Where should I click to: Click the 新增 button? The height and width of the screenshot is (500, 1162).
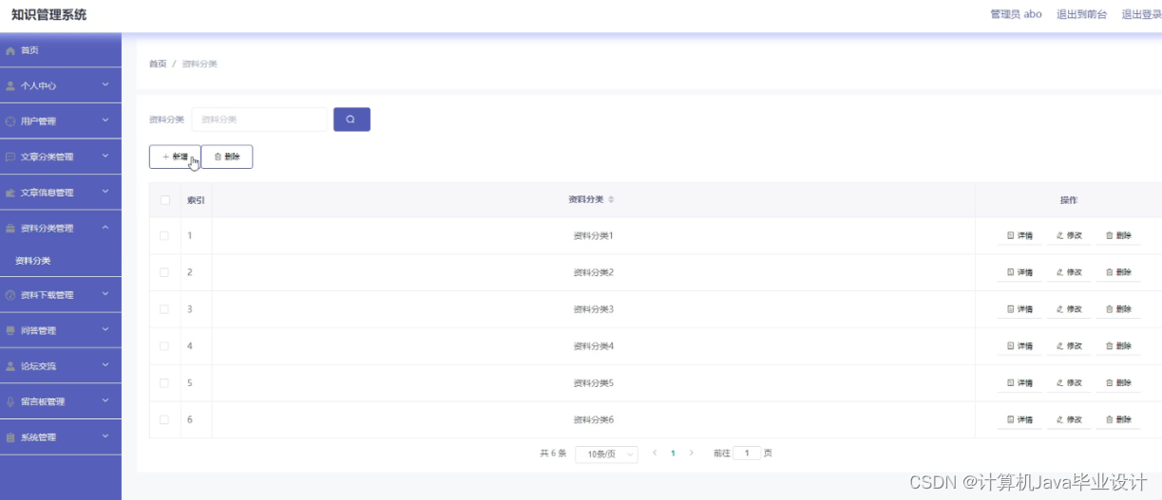175,157
